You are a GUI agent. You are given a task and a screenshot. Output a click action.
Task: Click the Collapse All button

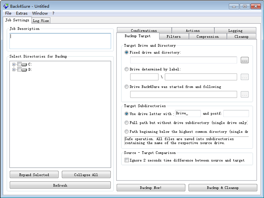click(86, 175)
